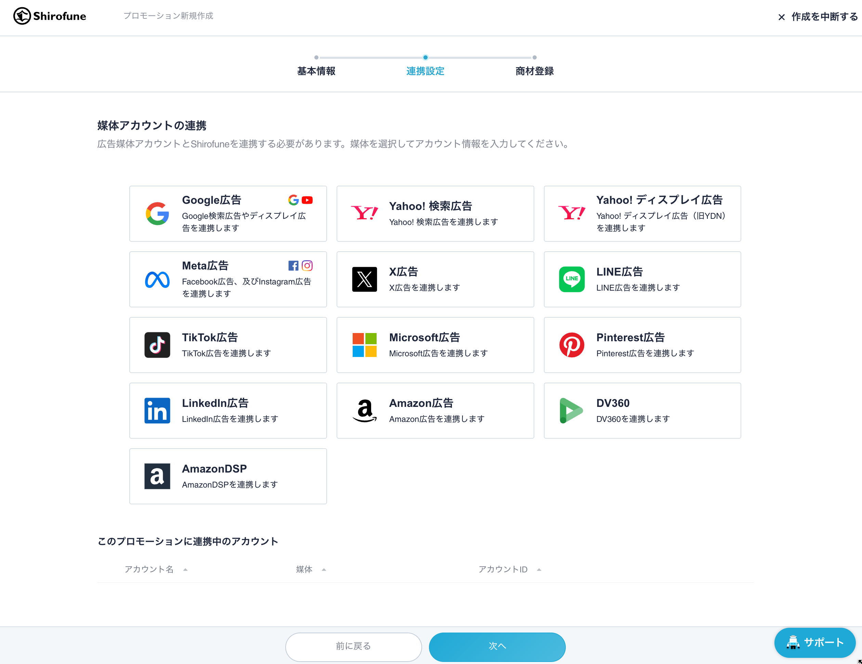The image size is (862, 664).
Task: Click the small Google badge beside YouTube icon
Action: (x=293, y=200)
